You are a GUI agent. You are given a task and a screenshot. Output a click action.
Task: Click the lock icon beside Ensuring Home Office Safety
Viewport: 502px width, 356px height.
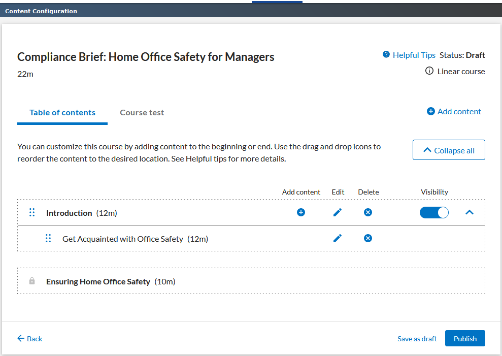32,281
